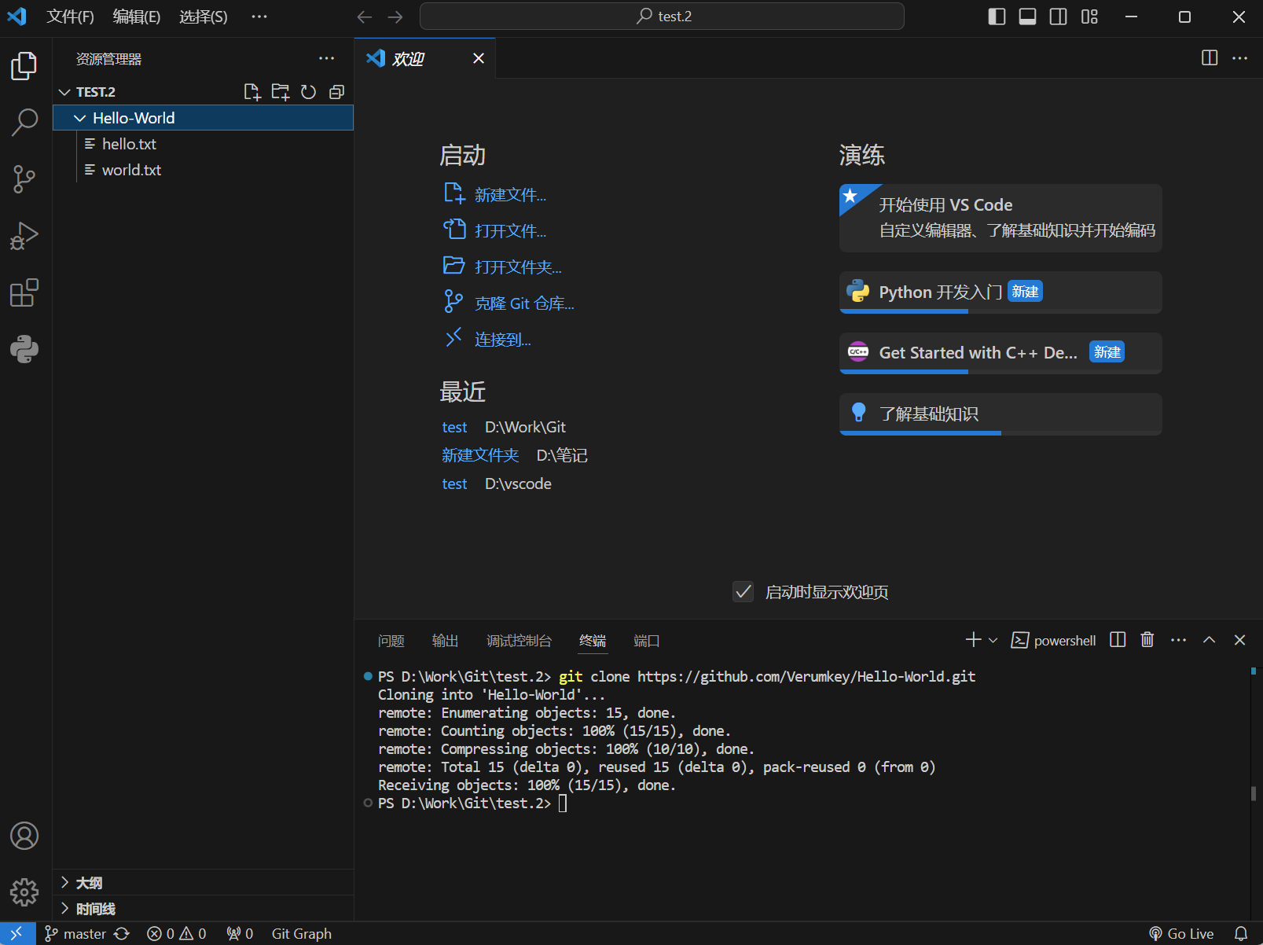This screenshot has height=945, width=1263.
Task: Open explorer panel more actions menu
Action: [x=326, y=58]
